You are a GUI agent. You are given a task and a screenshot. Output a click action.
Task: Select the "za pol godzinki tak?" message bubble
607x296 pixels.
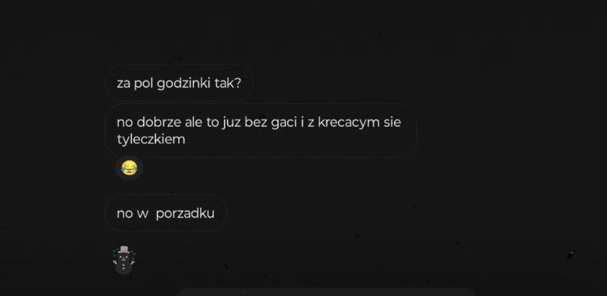[x=179, y=84]
